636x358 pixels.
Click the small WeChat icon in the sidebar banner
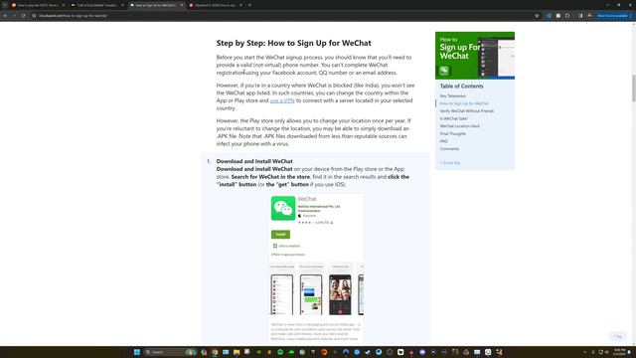click(444, 71)
